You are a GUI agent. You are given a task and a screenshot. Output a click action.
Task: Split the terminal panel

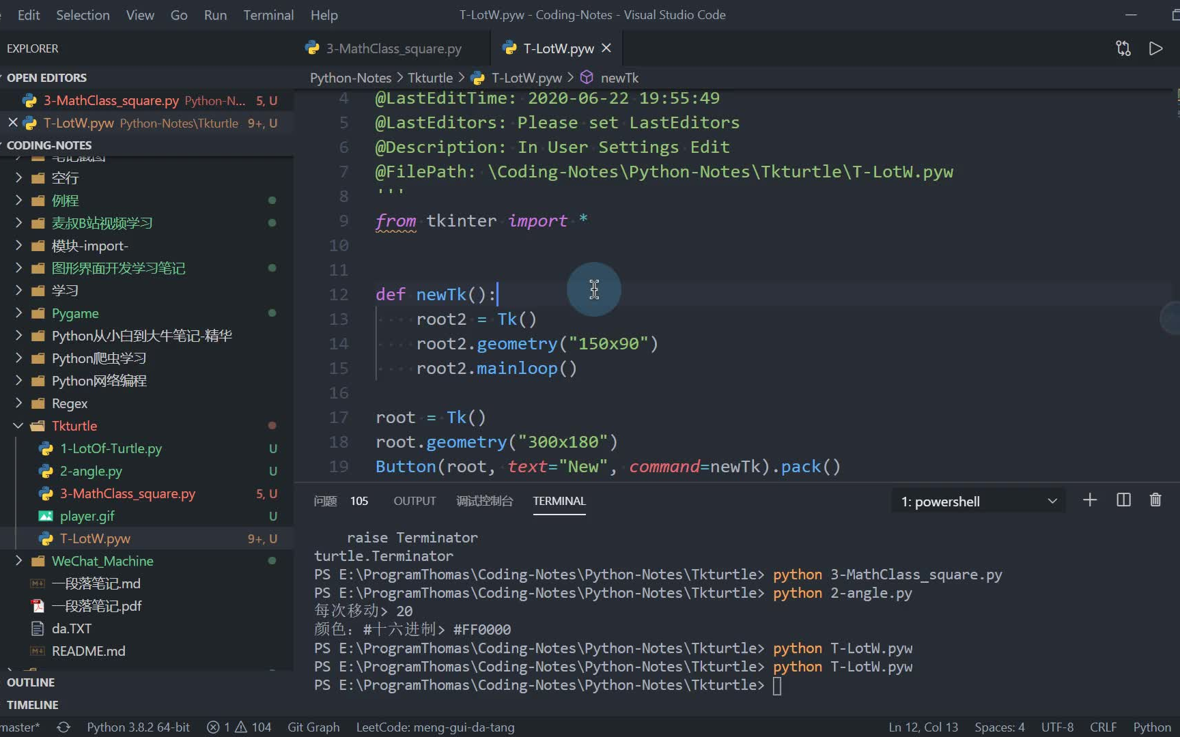1123,500
